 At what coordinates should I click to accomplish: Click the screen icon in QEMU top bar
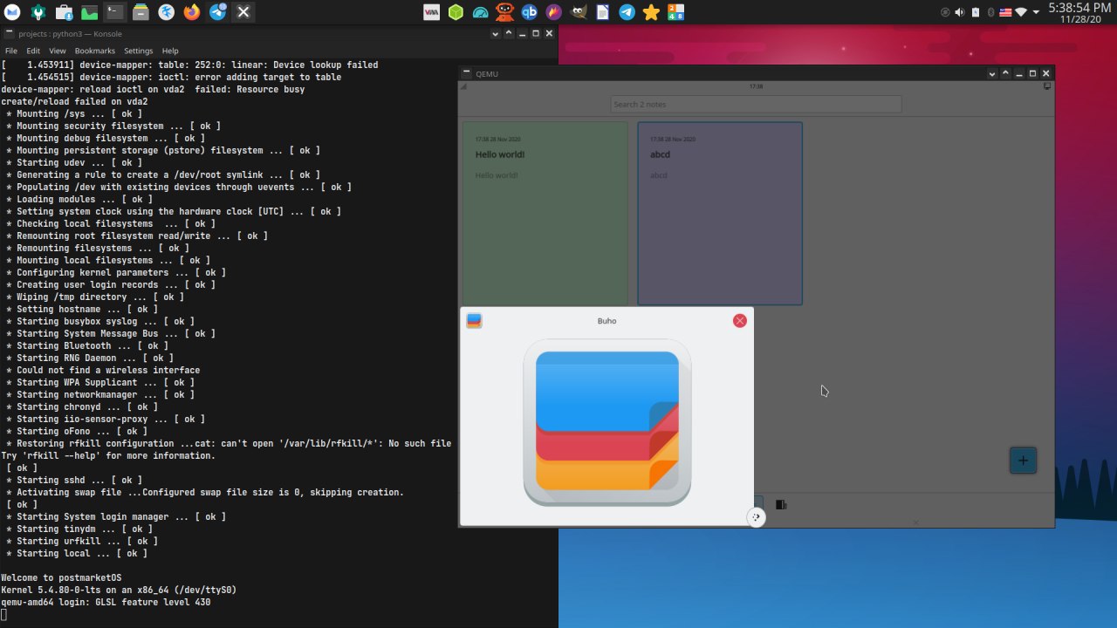[x=1047, y=86]
